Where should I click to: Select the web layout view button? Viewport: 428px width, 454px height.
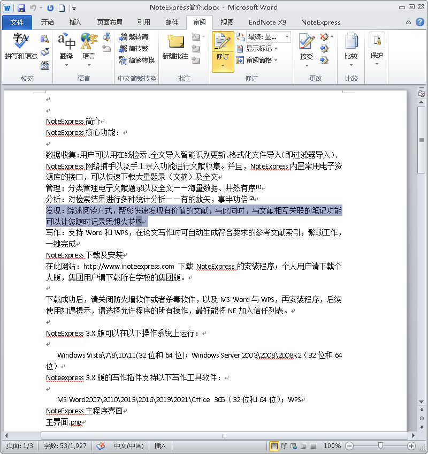tap(294, 446)
